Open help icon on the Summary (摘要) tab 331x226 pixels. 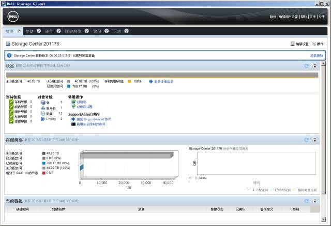pyautogui.click(x=19, y=31)
